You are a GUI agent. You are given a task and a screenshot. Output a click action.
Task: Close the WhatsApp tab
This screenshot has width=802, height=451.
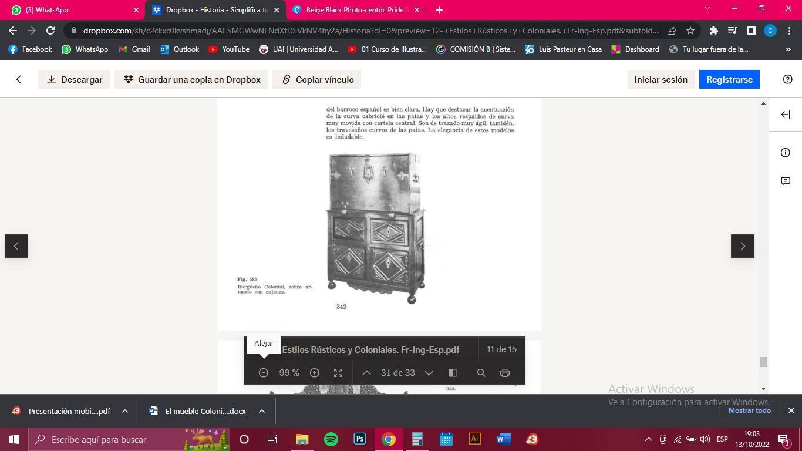coord(136,10)
